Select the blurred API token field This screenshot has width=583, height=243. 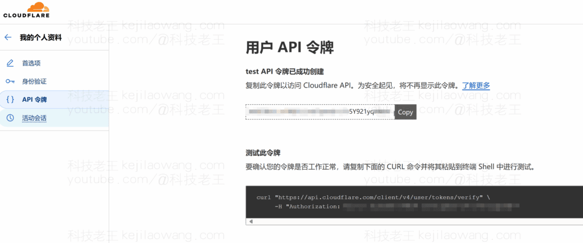(x=320, y=112)
